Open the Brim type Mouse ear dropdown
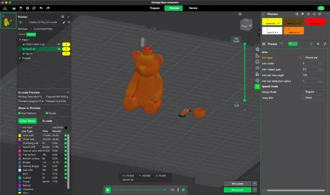The height and width of the screenshot is (195, 330). (312, 58)
